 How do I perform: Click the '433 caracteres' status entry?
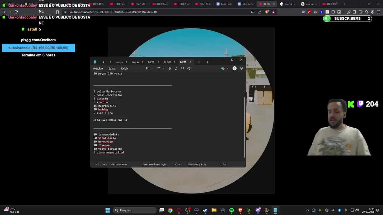pyautogui.click(x=119, y=165)
